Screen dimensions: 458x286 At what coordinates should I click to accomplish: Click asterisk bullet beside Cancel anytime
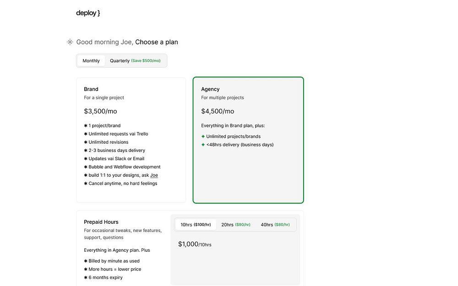(x=86, y=183)
